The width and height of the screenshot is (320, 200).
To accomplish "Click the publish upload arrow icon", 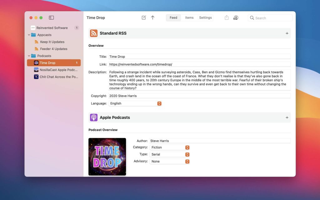I will (153, 18).
